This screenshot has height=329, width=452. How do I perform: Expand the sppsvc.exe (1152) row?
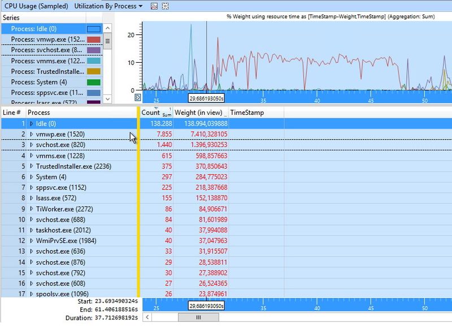pos(32,188)
